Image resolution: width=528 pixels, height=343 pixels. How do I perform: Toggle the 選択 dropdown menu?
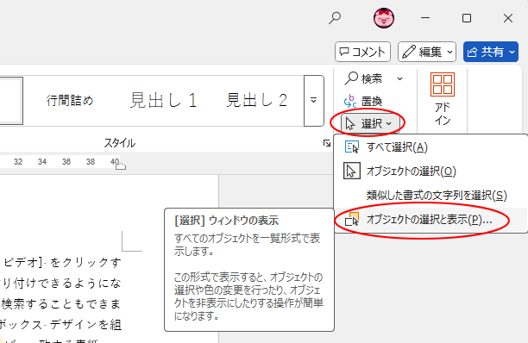click(x=370, y=123)
